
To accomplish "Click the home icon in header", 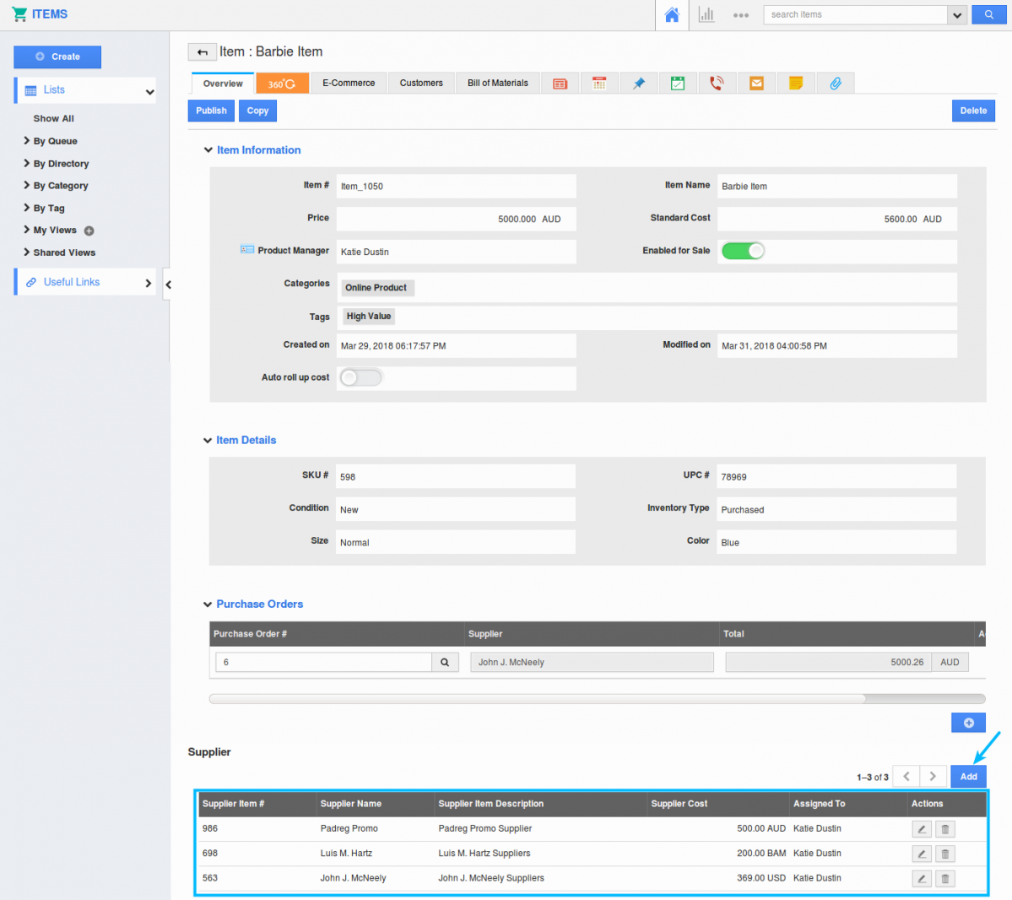I will [x=672, y=15].
